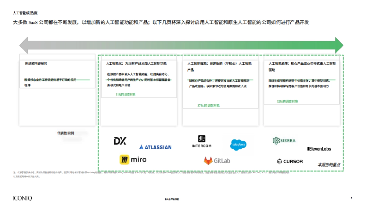Select the 32%的调查对象 green text
366x206 pixels.
click(287, 100)
